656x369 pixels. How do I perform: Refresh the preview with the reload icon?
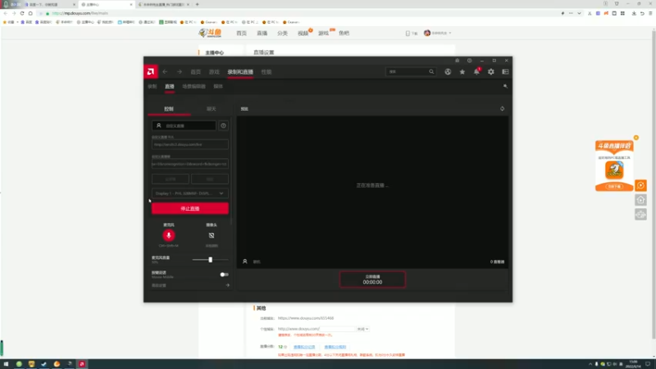(502, 109)
